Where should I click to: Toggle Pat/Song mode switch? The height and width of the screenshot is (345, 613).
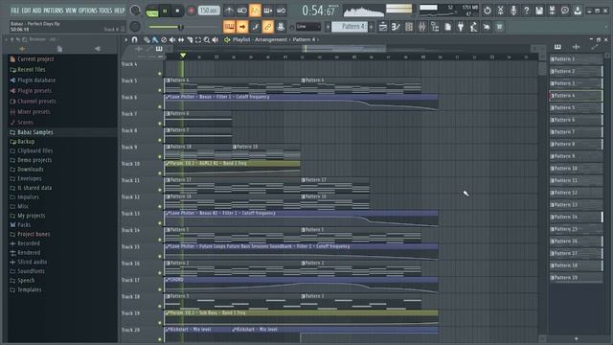point(152,11)
